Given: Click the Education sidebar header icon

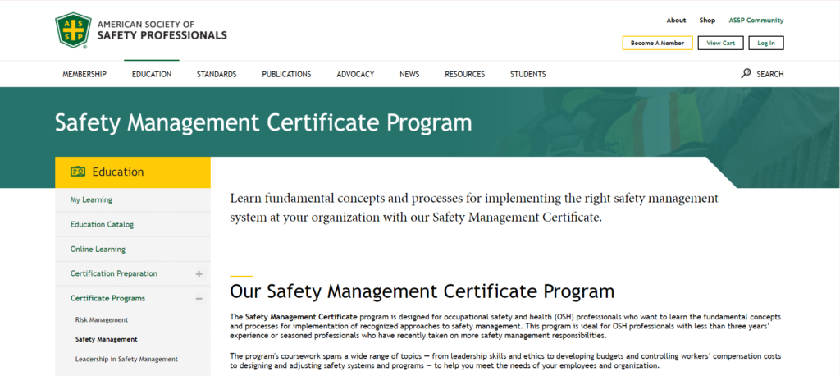Looking at the screenshot, I should (78, 172).
